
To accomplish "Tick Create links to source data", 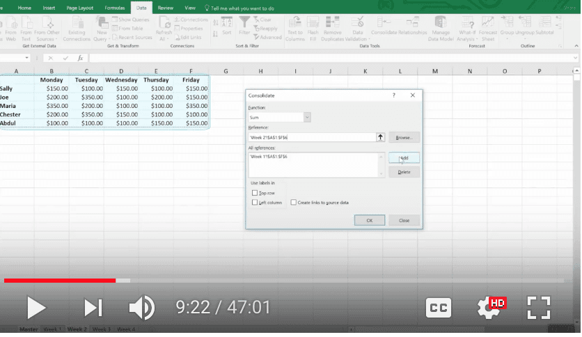I will 294,202.
